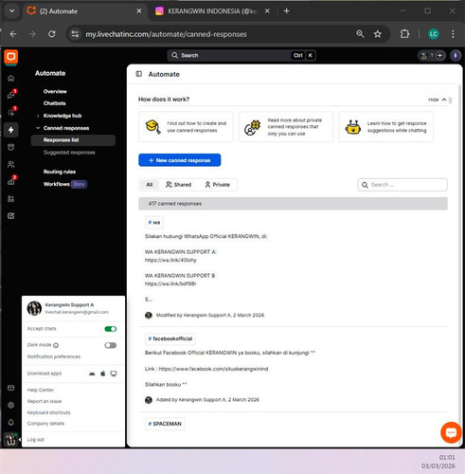
Task: Select the Shared filter tab
Action: point(179,185)
